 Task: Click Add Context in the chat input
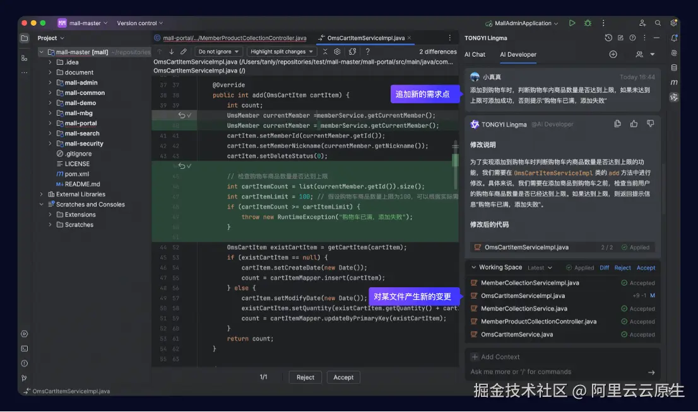coord(495,357)
